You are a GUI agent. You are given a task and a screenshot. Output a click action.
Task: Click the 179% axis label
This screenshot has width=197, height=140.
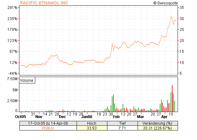12,30
